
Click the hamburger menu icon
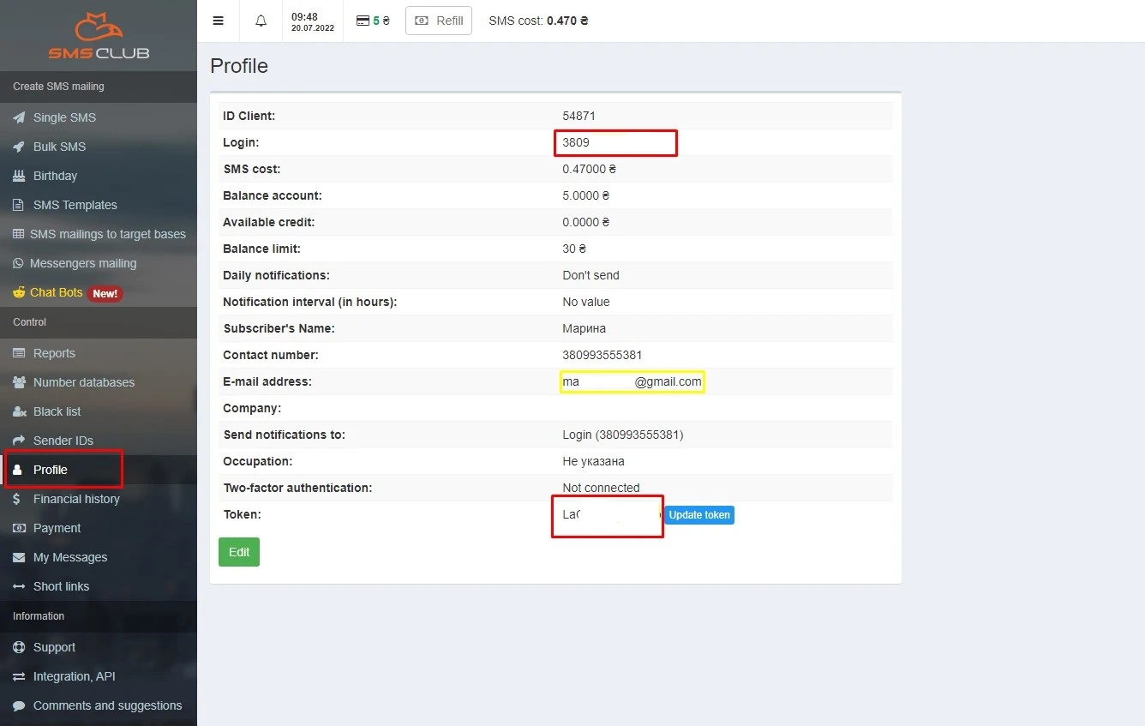[x=218, y=21]
